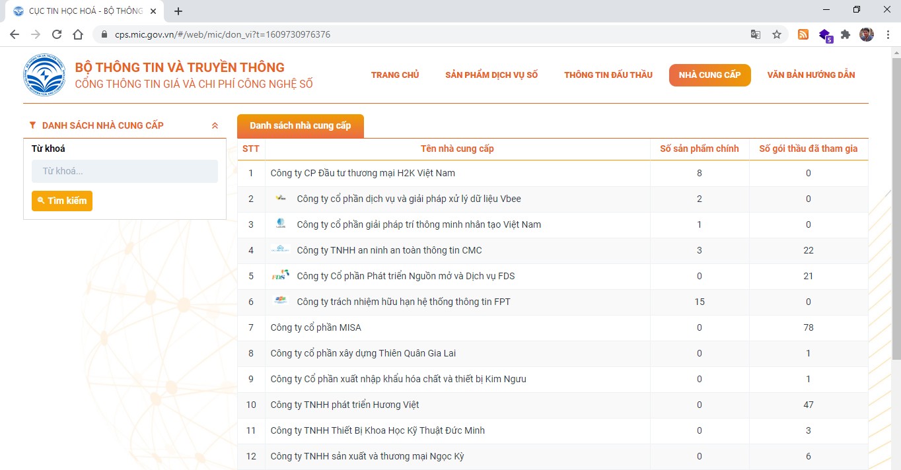Click filter icon beside DANH SÁCH NHÀ CUNG CẤP
The width and height of the screenshot is (901, 470).
point(32,125)
